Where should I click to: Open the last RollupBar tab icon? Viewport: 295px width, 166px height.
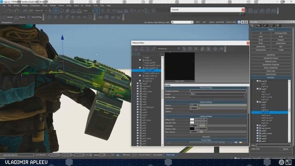coord(278,26)
